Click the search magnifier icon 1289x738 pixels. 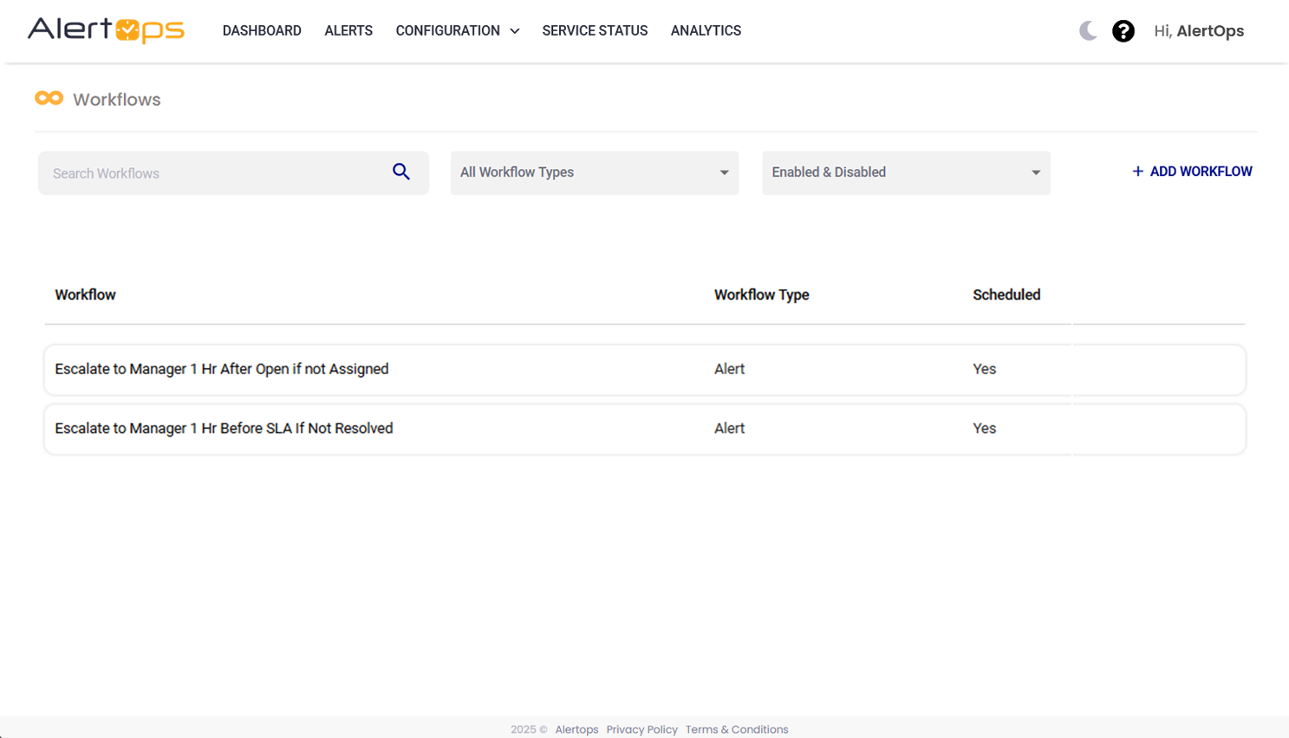[400, 172]
